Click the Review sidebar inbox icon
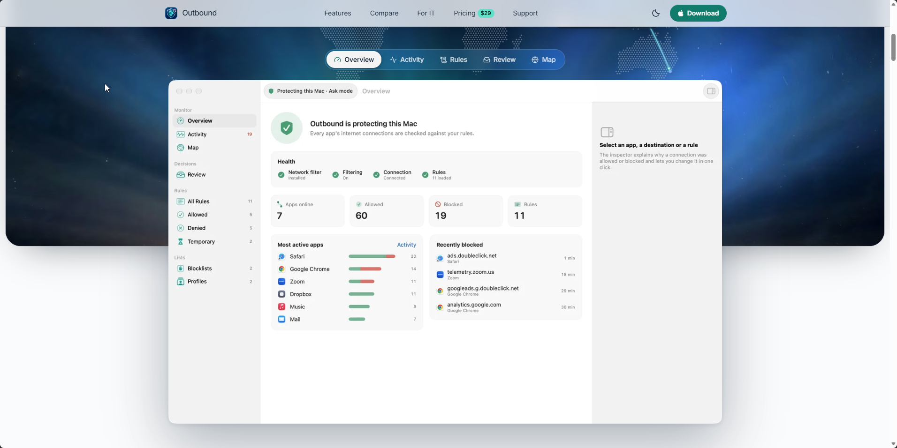This screenshot has height=448, width=897. [x=180, y=175]
